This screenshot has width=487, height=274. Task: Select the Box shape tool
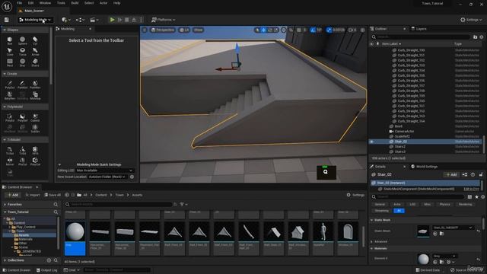[x=10, y=40]
